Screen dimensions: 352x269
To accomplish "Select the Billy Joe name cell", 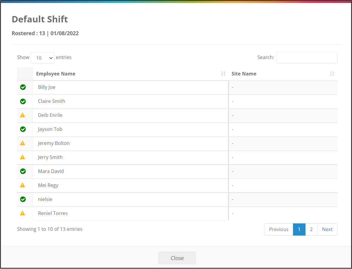I will [x=131, y=88].
